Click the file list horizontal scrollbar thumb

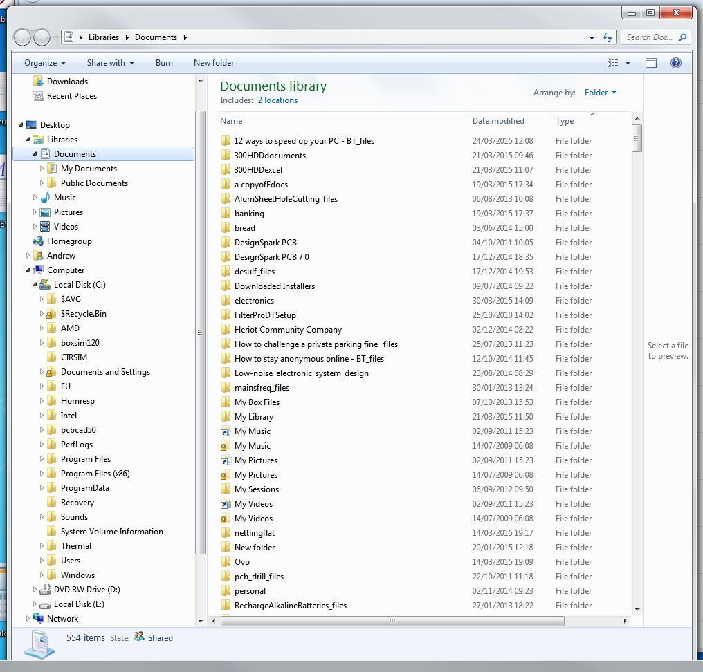point(392,621)
